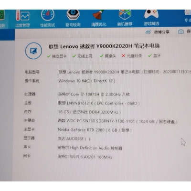This screenshot has height=191, width=191.
Task: Open 游戏精选 game selection
Action: pyautogui.click(x=151, y=18)
